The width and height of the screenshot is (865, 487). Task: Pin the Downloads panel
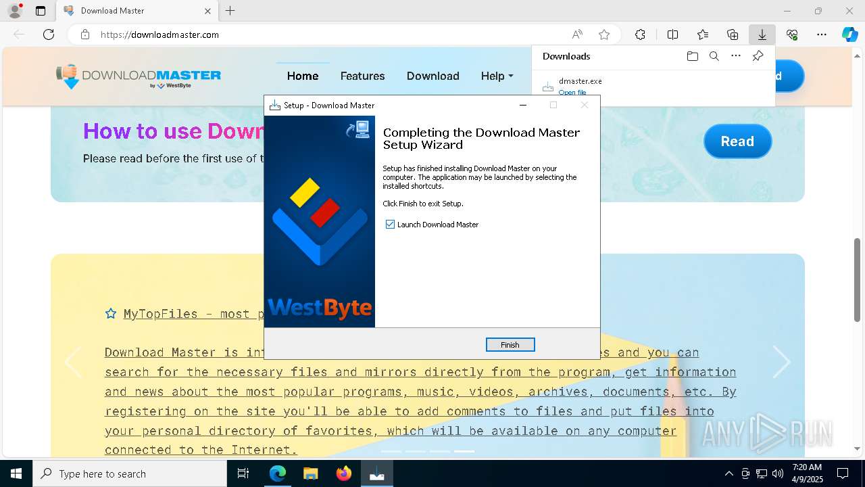[x=758, y=56]
